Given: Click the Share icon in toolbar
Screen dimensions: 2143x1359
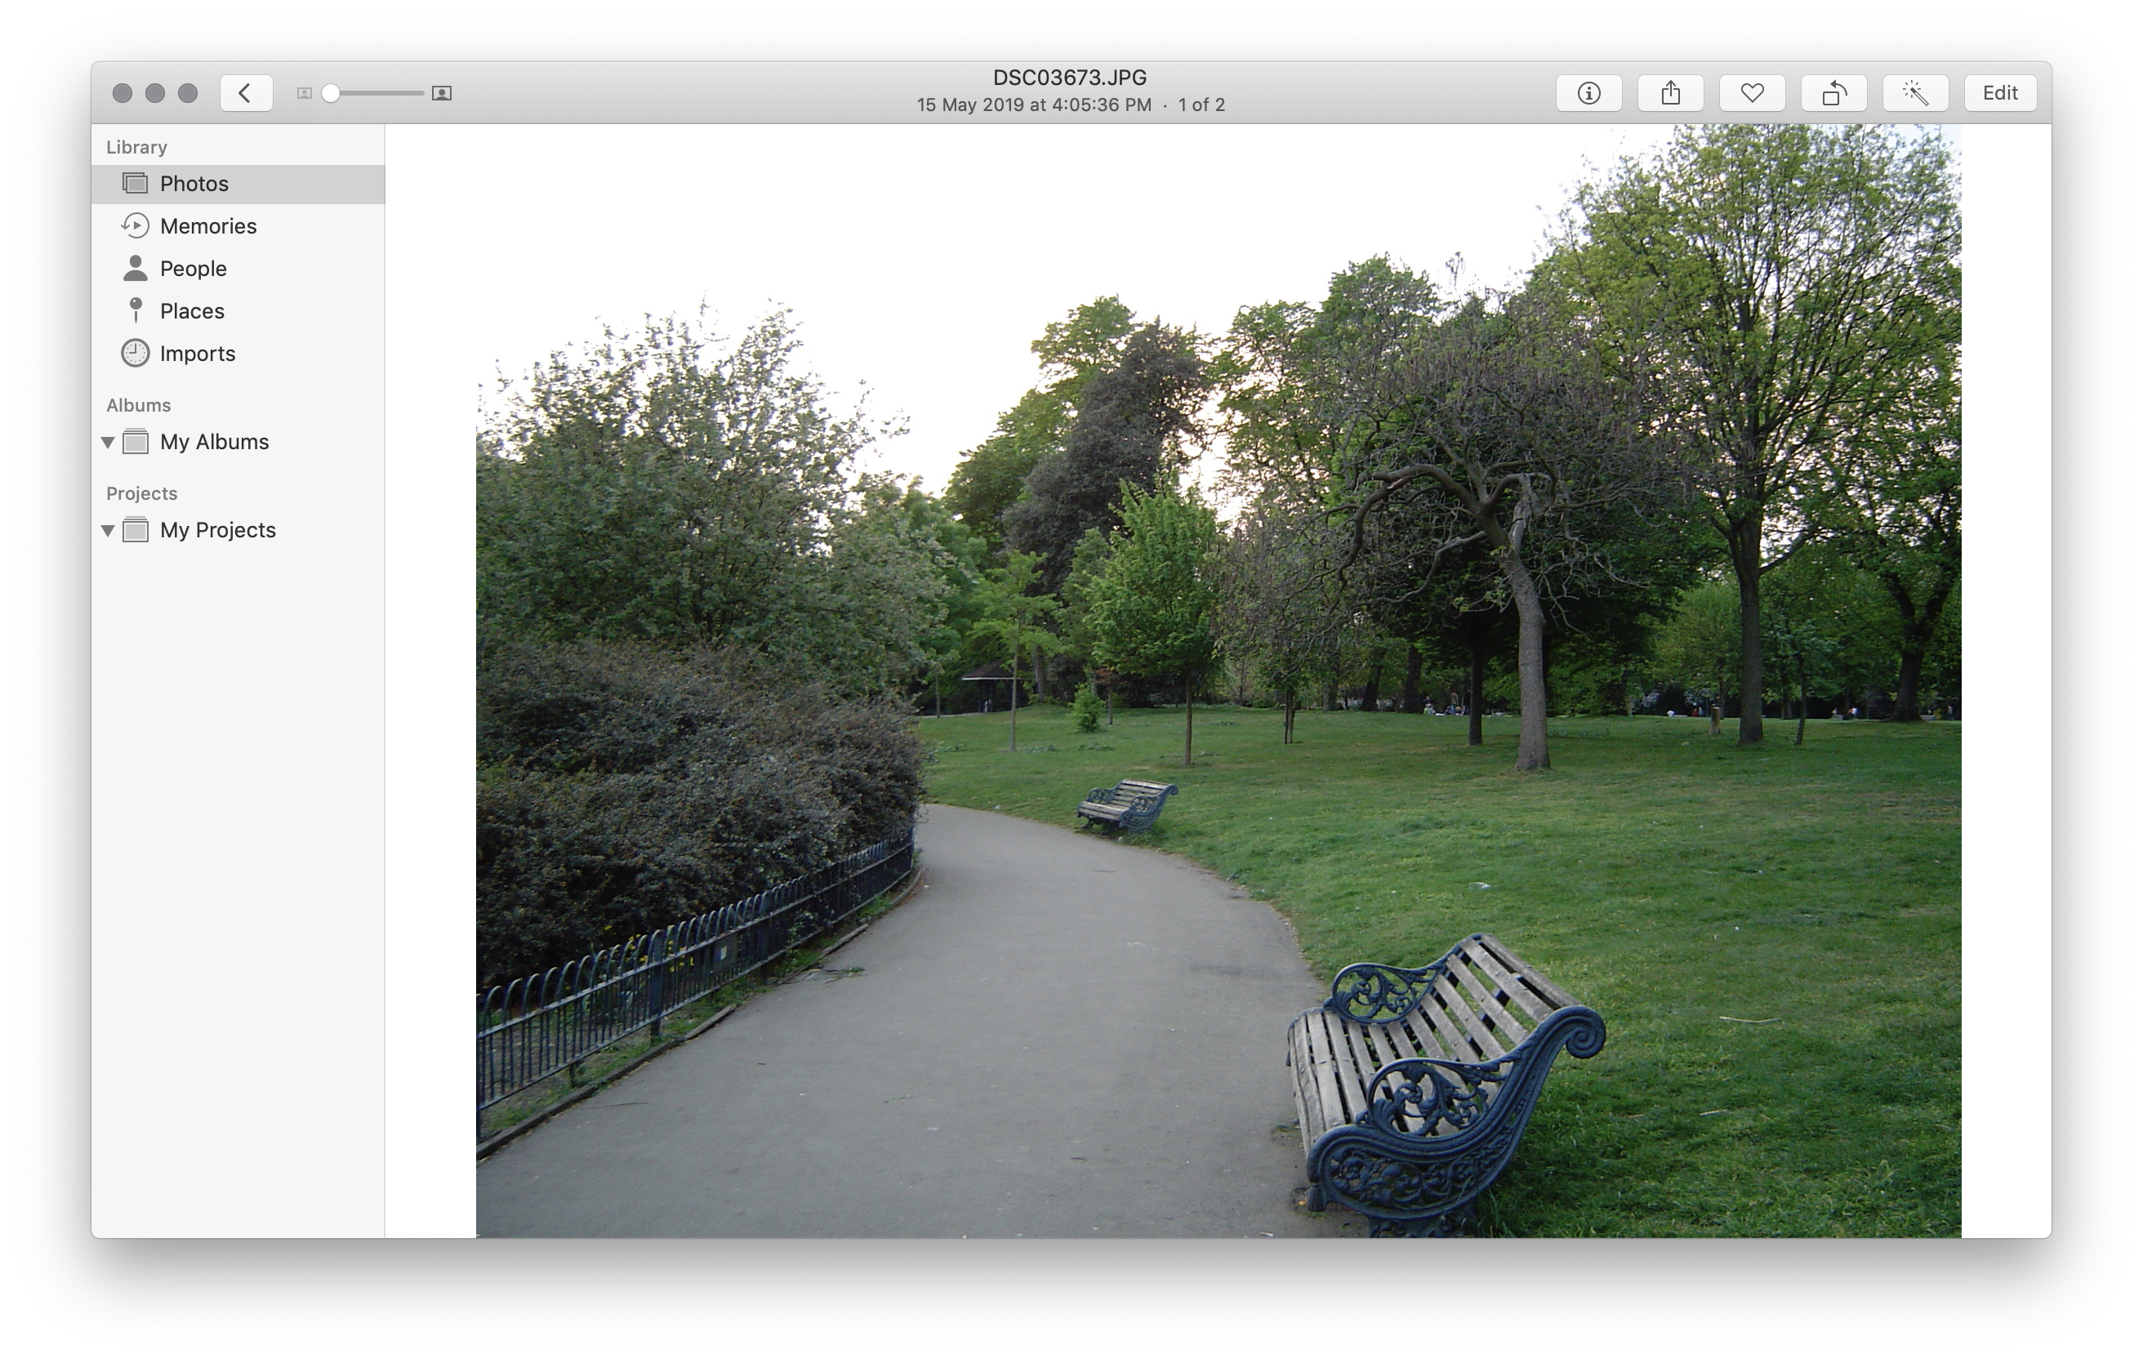Looking at the screenshot, I should pyautogui.click(x=1670, y=92).
